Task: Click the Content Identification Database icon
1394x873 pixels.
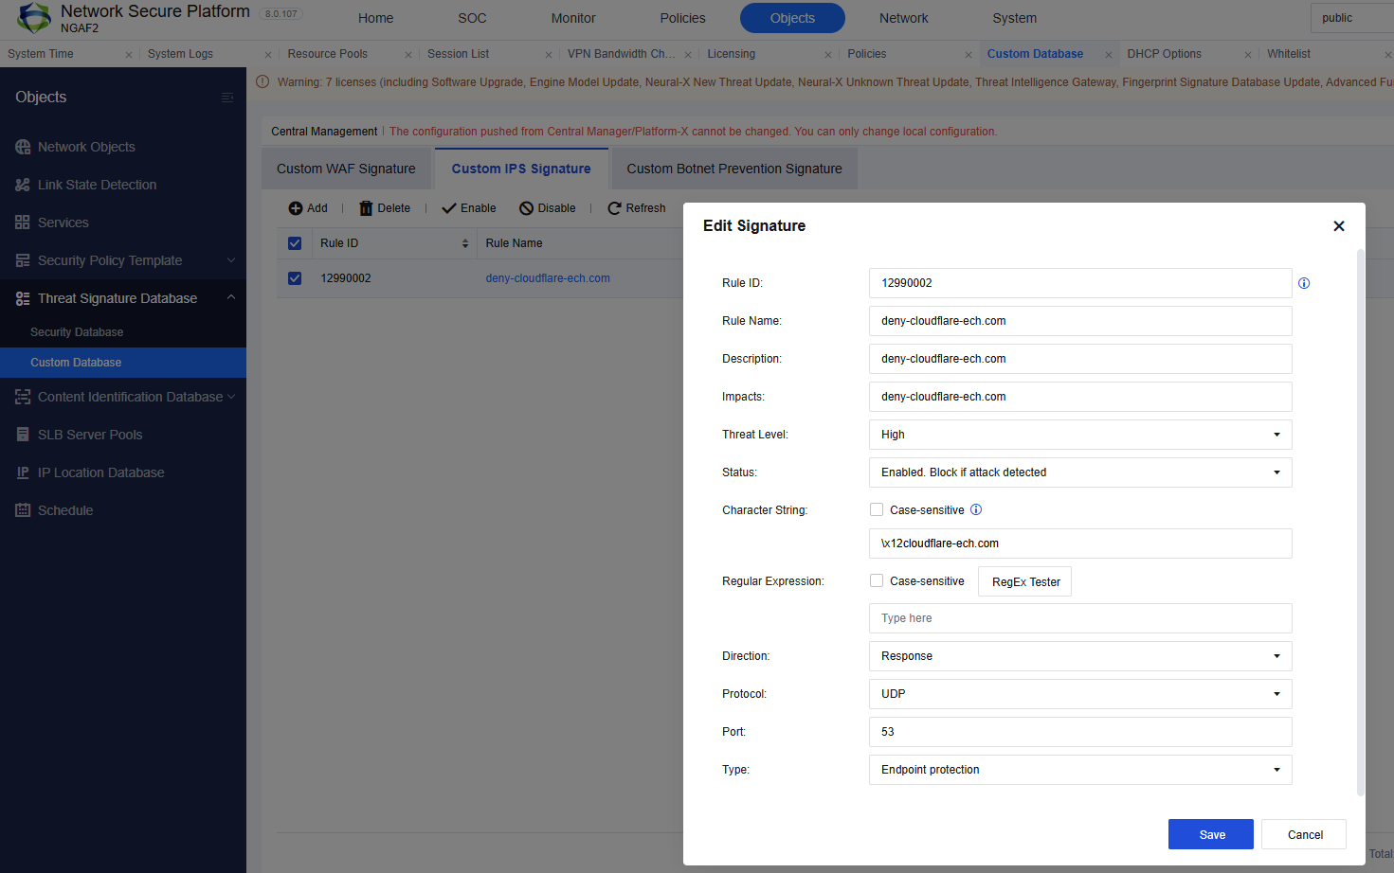Action: (23, 397)
